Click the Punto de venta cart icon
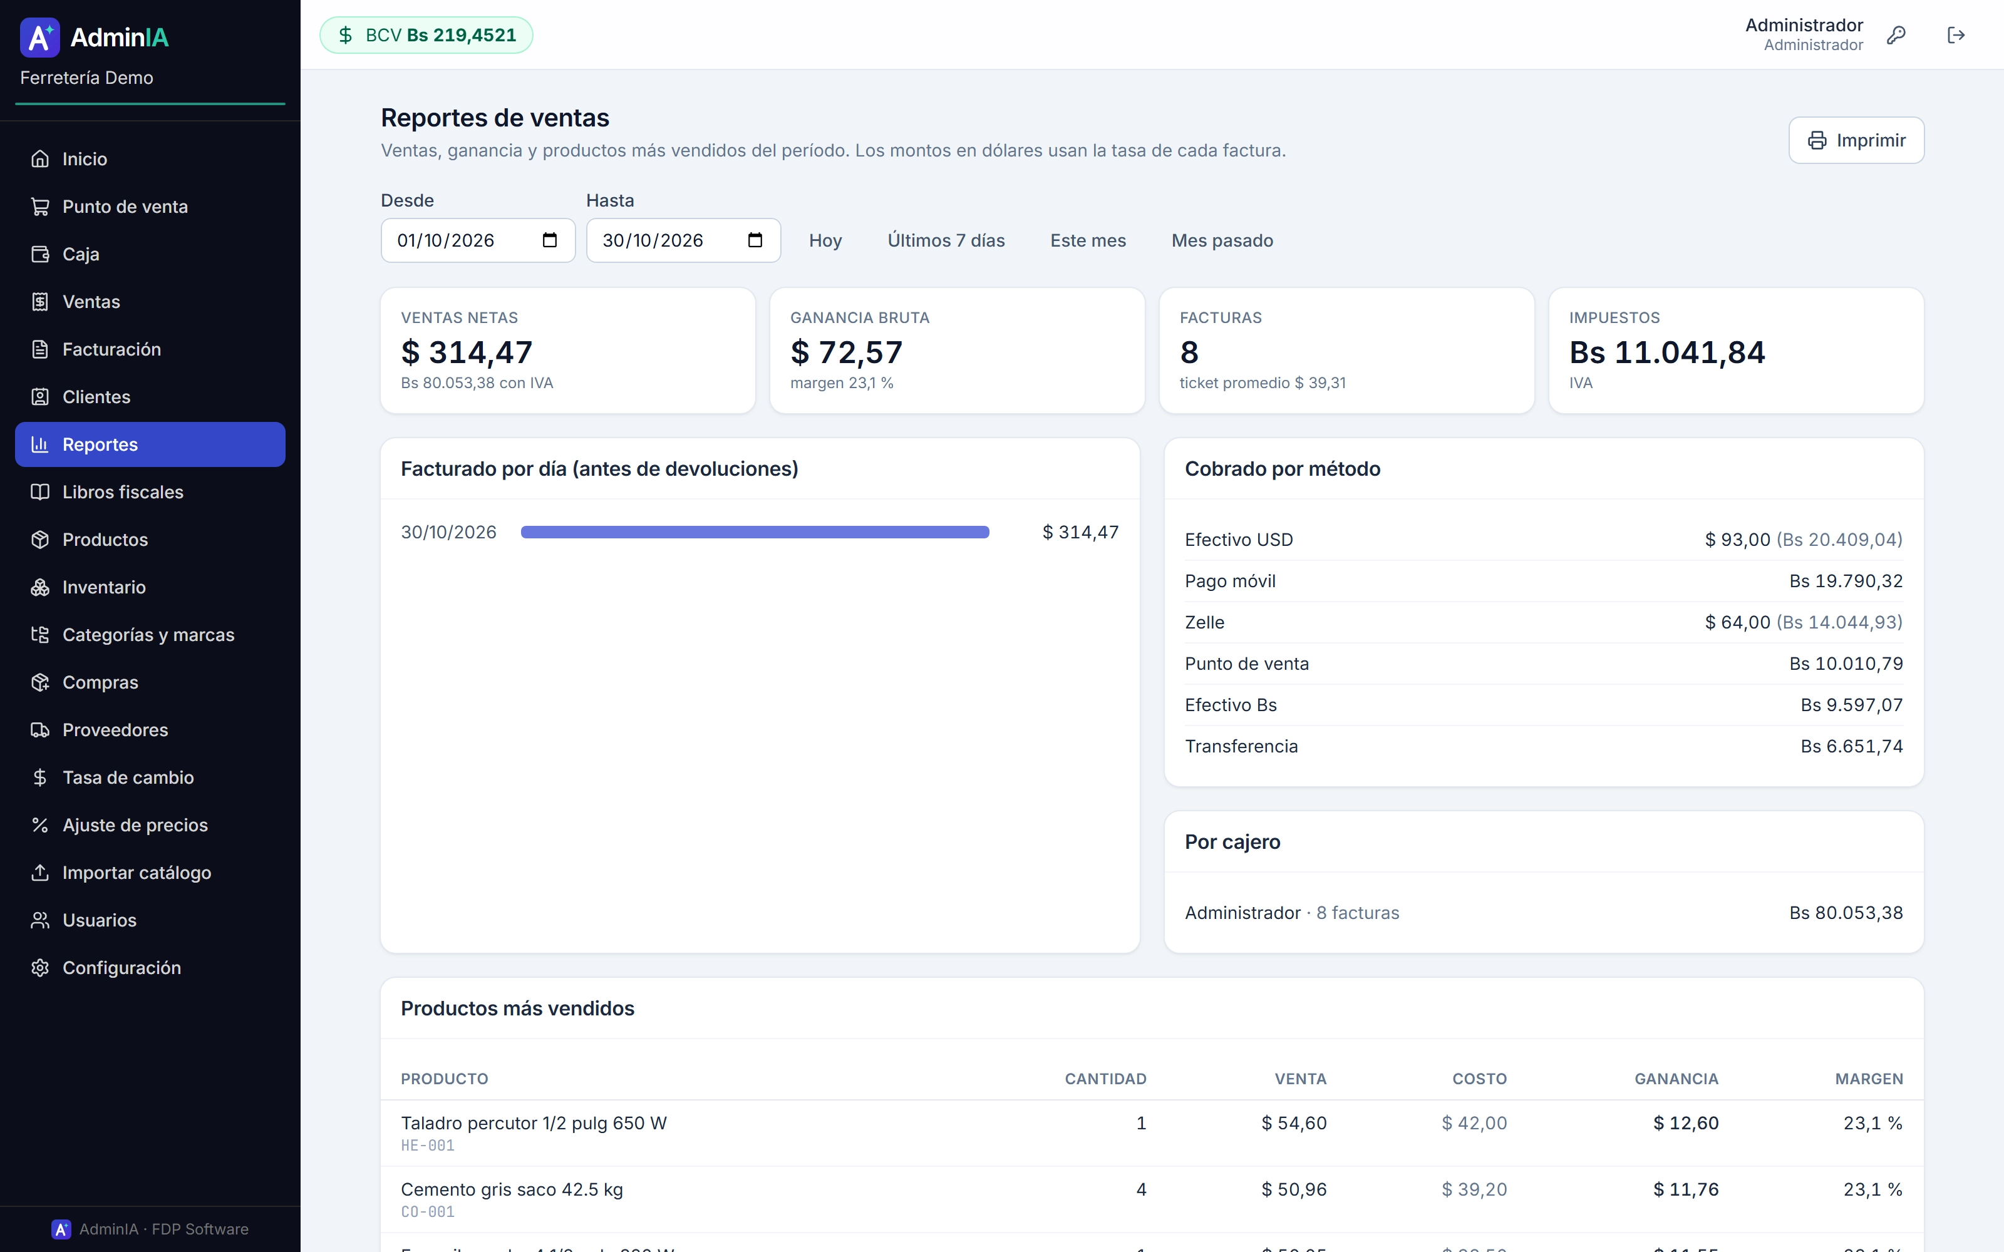 coord(39,206)
